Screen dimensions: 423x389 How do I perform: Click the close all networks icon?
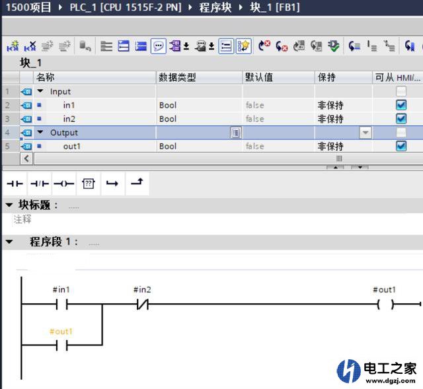[x=106, y=46]
